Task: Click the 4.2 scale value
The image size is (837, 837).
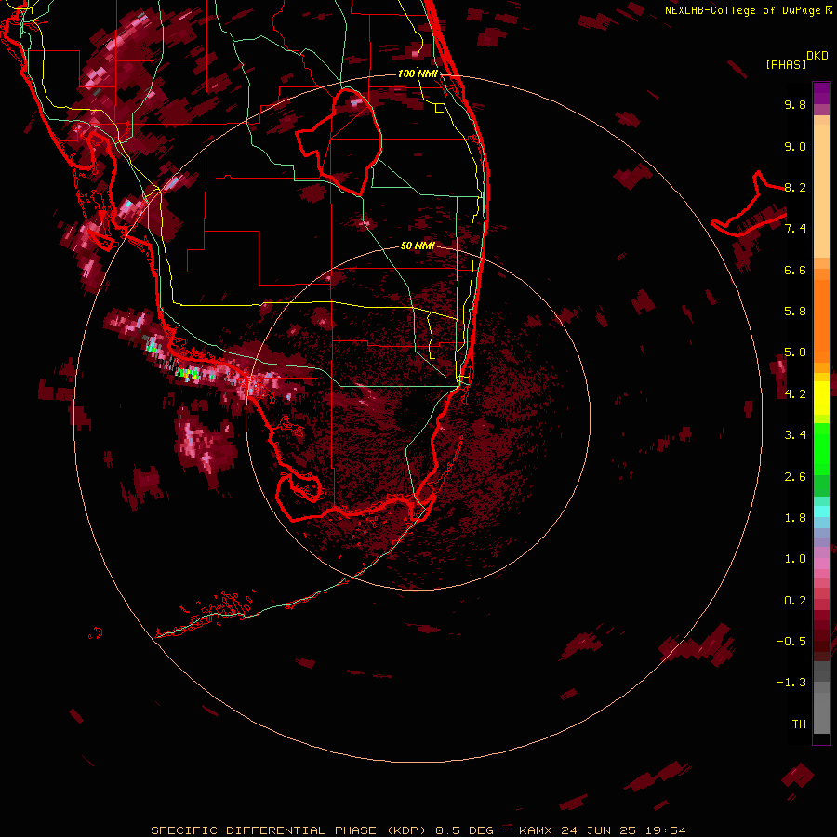Action: pos(795,394)
